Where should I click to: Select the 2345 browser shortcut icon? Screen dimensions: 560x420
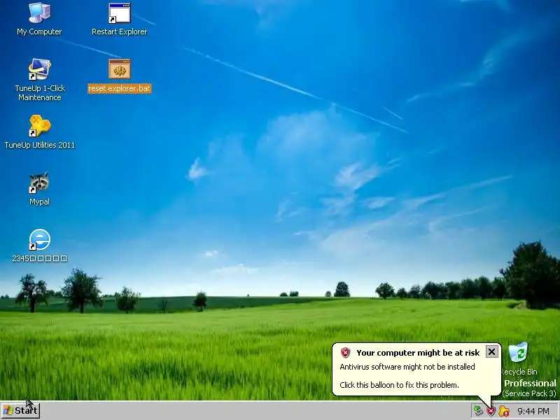[39, 239]
